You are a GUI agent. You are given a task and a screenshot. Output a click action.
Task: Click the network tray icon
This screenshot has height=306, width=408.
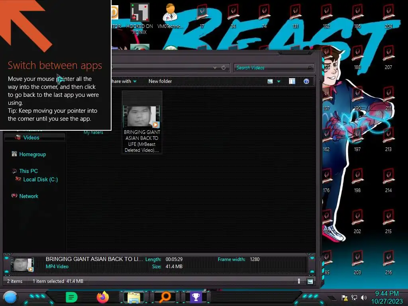click(354, 298)
